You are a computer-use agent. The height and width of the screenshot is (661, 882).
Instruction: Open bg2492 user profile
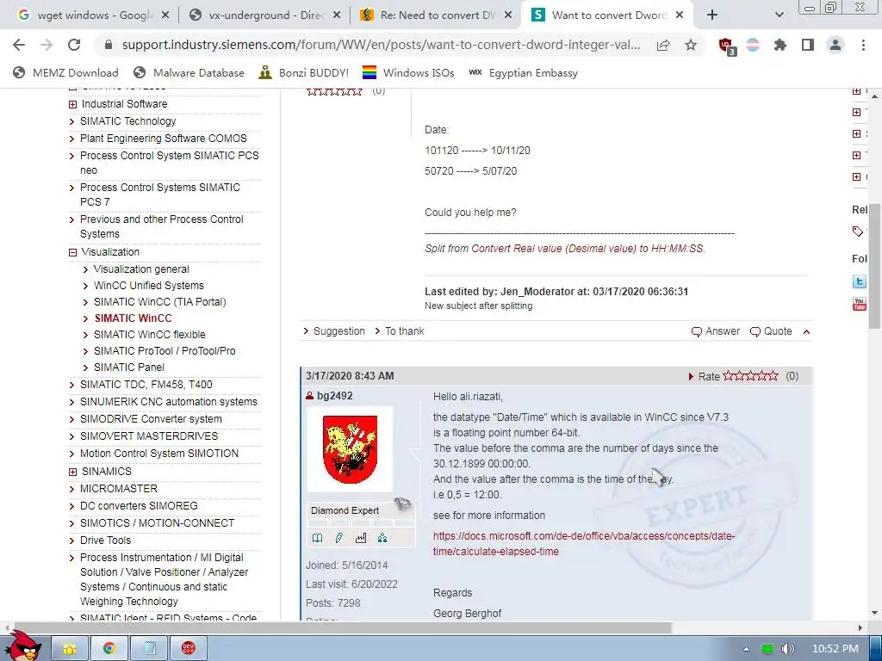click(335, 396)
